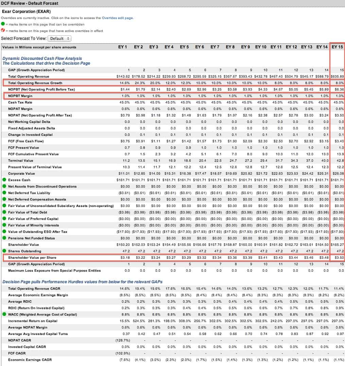Click the Total Operating Revenue Growth row label
This screenshot has width=345, height=366.
pos(35,83)
